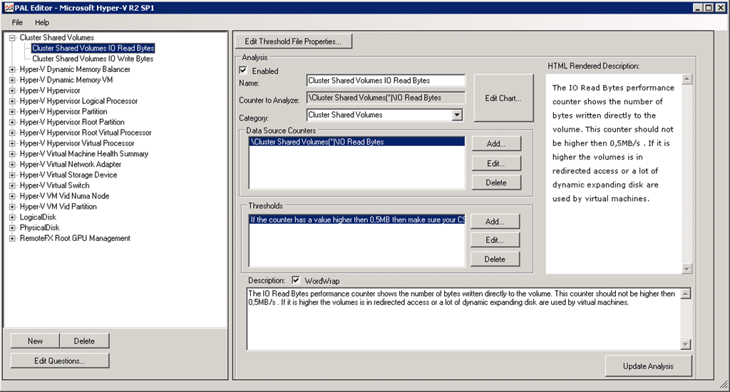Edit the selected Threshold
730x392 pixels.
point(495,240)
